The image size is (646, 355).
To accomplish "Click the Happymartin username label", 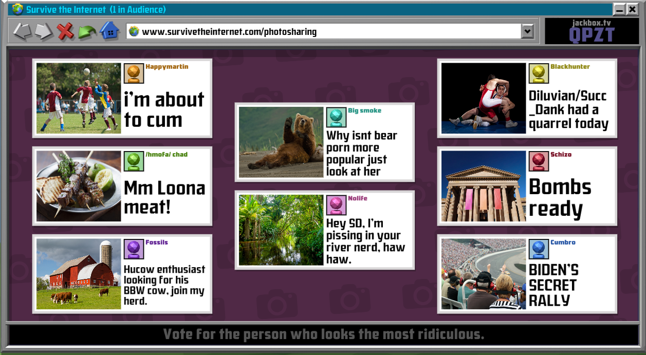I will coord(167,67).
